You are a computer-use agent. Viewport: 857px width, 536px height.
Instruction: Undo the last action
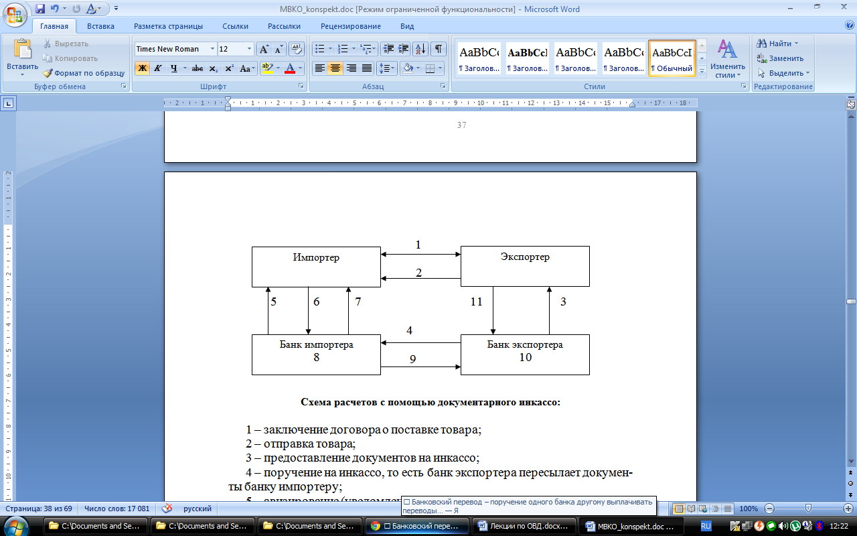(54, 9)
